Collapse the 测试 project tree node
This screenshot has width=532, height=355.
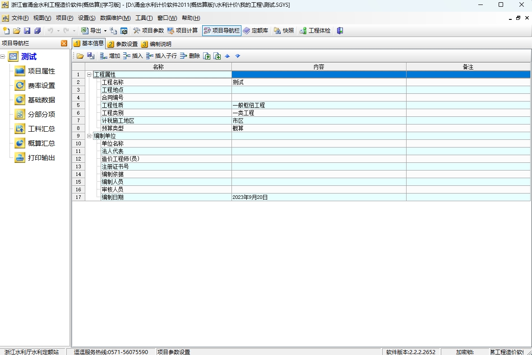[x=3, y=57]
